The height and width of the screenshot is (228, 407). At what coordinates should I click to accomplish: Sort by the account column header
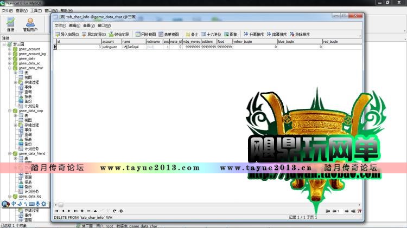coord(112,42)
